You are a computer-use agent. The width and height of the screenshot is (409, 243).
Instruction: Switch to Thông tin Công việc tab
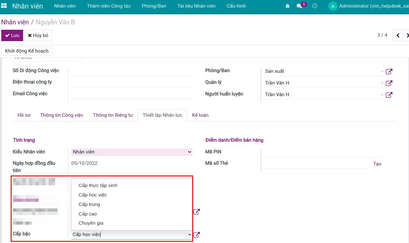pyautogui.click(x=61, y=115)
